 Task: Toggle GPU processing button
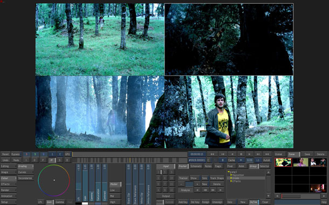pos(67,154)
